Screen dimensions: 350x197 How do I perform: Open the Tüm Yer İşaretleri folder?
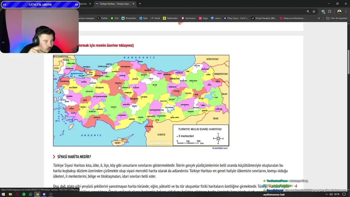(337, 18)
